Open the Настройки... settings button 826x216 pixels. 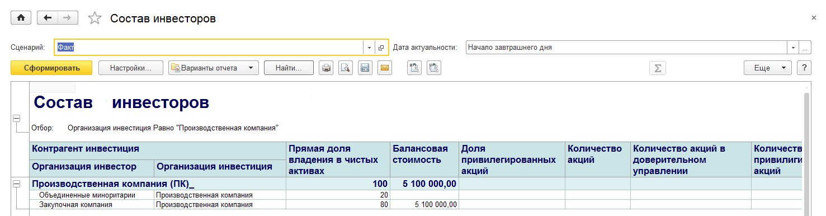point(131,68)
